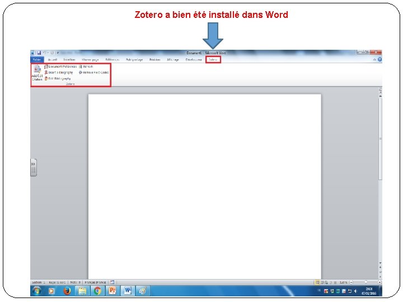Click the zoom slider handle

(x=366, y=282)
